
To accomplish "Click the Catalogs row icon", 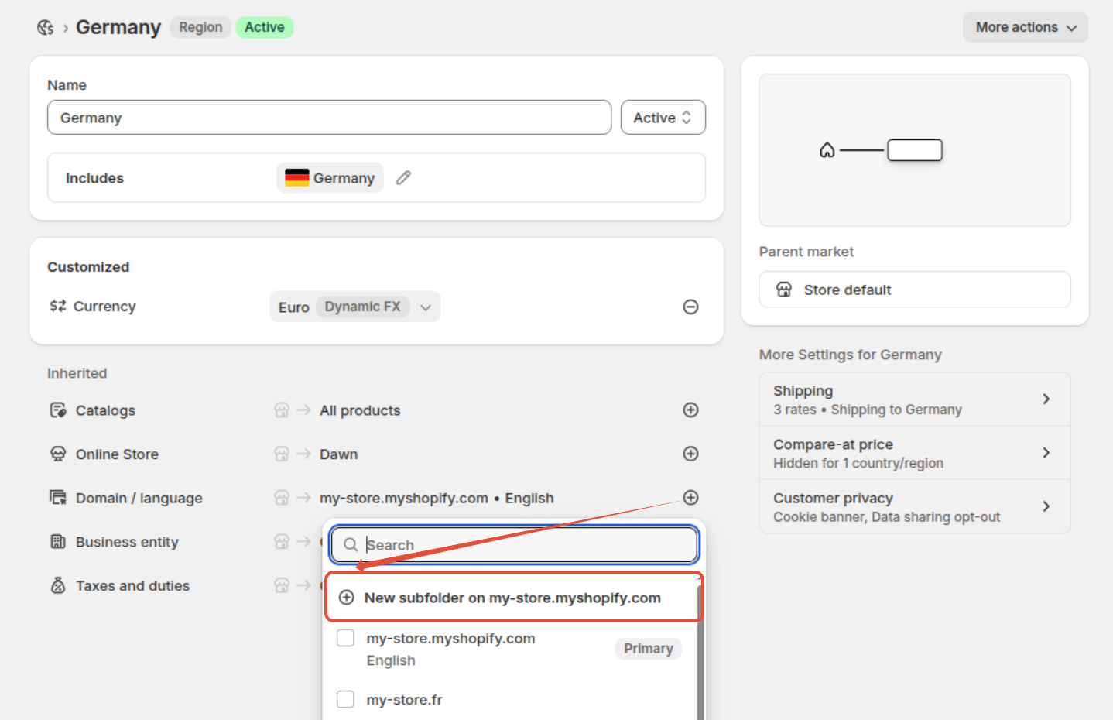I will tap(58, 410).
